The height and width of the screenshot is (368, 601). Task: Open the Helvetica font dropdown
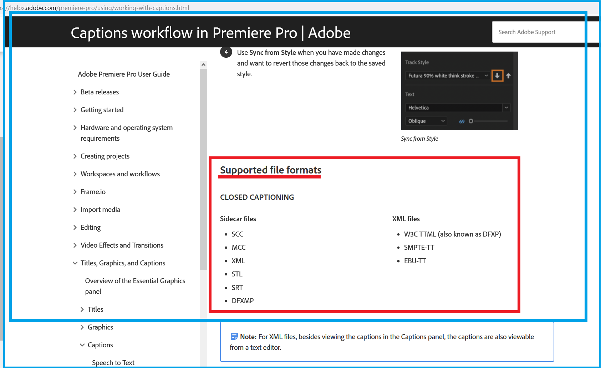click(x=506, y=108)
